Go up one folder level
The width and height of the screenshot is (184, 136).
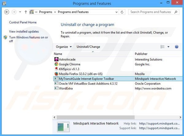point(26,12)
